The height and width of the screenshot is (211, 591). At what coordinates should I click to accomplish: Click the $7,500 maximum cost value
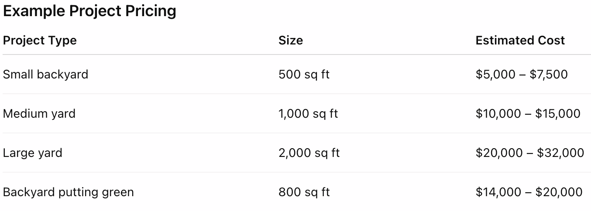pos(549,75)
